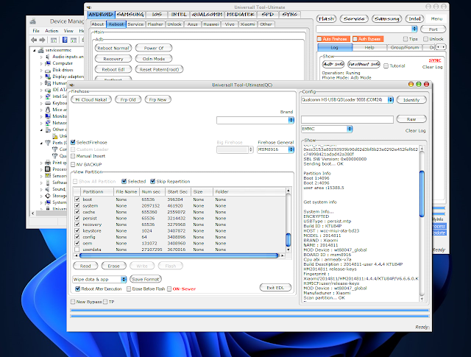
Task: Switch to the QUALCOMM tab
Action: pyautogui.click(x=207, y=15)
